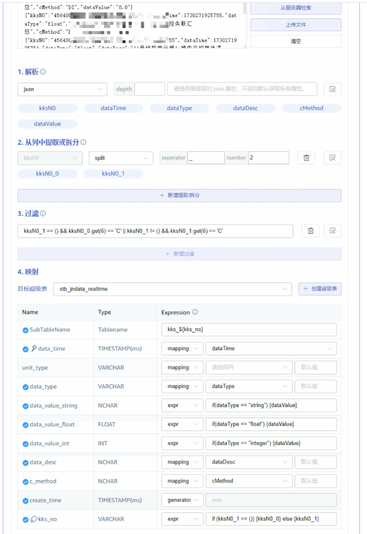Click the preview icon beside json parse row
Viewport: 367px width, 534px height.
coord(332,89)
